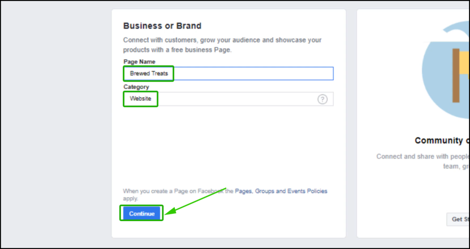Viewport: 470px width, 249px height.
Task: Click the grey page background at left
Action: click(56, 124)
